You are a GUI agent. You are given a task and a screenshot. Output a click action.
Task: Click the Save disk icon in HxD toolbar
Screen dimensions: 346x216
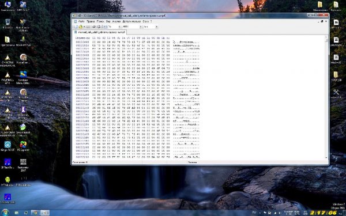tap(88, 26)
